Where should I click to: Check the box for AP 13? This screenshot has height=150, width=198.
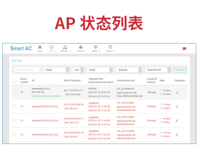tap(15, 107)
